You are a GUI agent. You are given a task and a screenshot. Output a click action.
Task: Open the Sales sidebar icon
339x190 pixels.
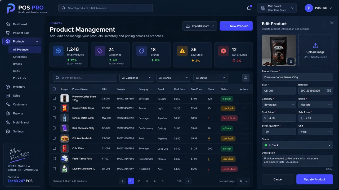pos(8,96)
